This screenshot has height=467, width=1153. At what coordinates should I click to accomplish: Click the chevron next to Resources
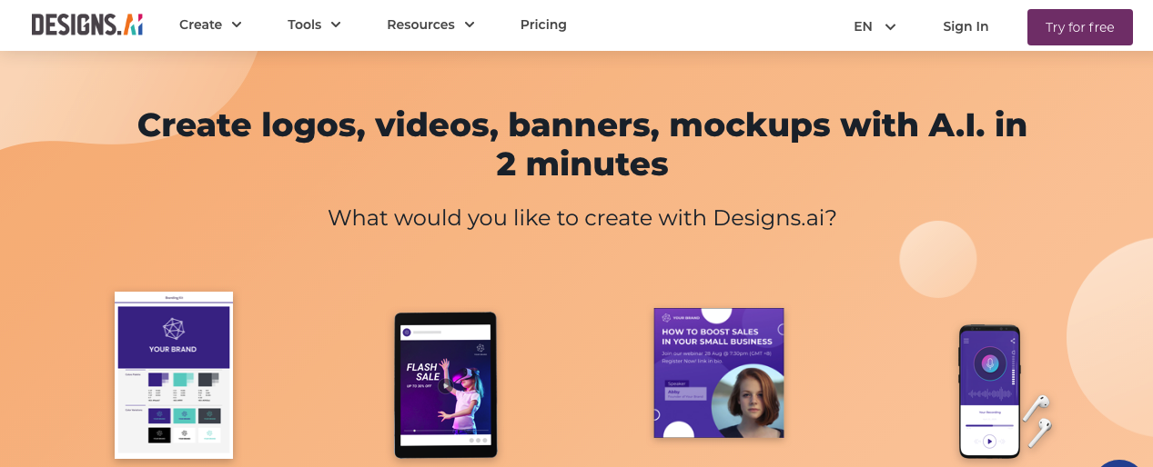point(470,25)
